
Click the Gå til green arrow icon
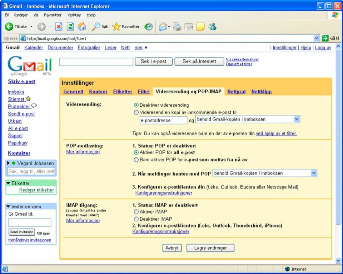[x=325, y=38]
